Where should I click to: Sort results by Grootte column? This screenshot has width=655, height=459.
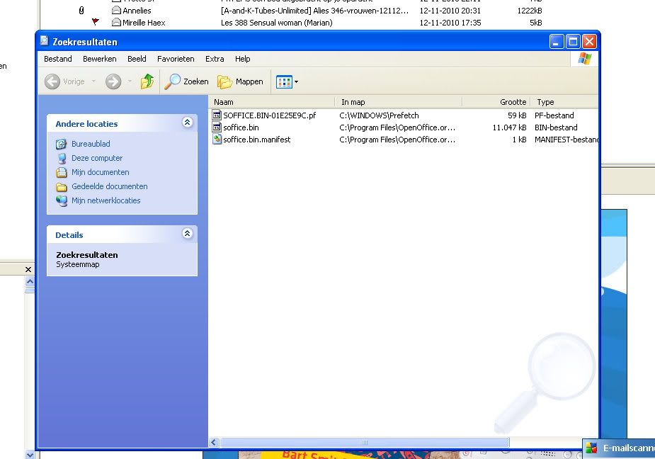point(496,102)
